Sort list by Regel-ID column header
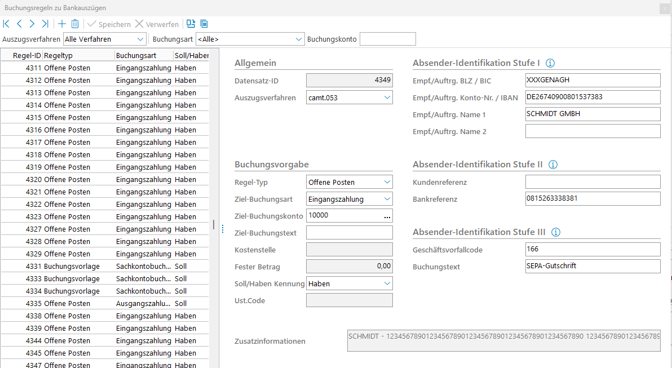Image resolution: width=672 pixels, height=368 pixels. [x=27, y=56]
